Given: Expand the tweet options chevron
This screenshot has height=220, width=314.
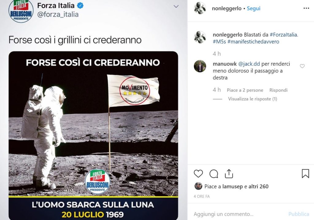Looking at the screenshot, I should pyautogui.click(x=176, y=6).
